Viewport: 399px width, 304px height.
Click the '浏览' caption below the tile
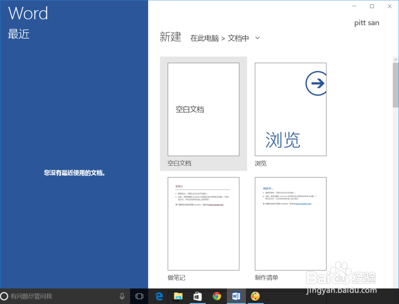pyautogui.click(x=261, y=163)
